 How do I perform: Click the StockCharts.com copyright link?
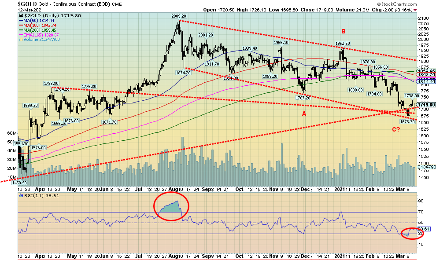pos(400,4)
